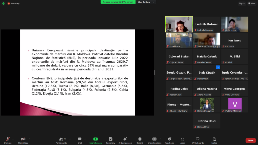Click the muted mic icon on Ludmila Botosan

(195, 30)
